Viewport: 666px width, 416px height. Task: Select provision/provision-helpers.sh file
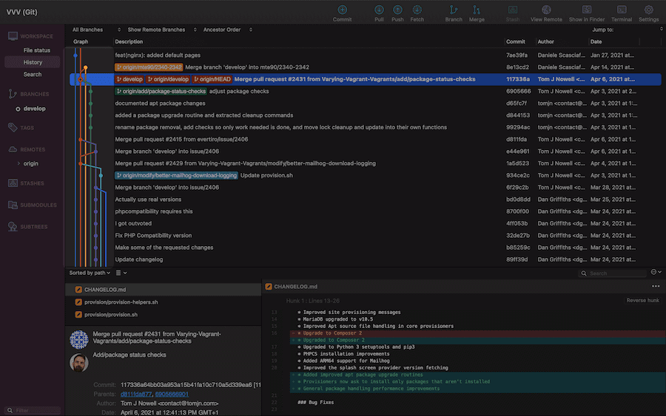121,302
